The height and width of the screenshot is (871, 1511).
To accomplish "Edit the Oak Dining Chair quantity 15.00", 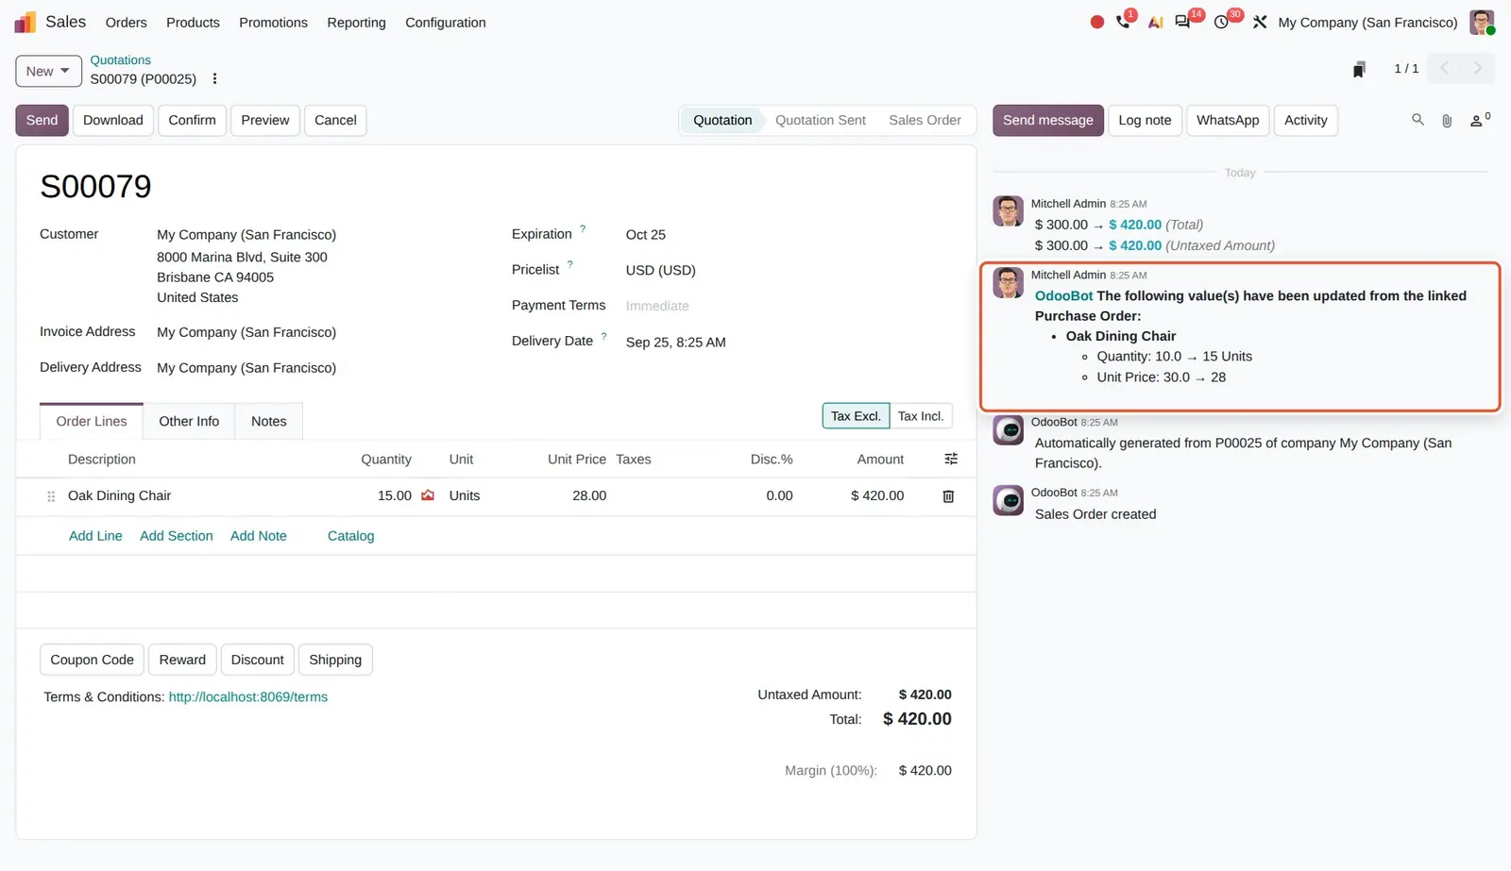I will point(395,496).
